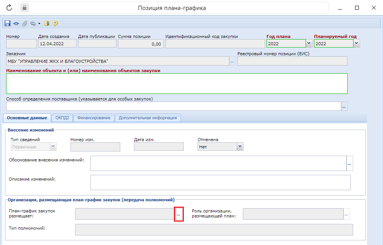Click the Save floppy disk icon
Image resolution: width=383 pixels, height=245 pixels.
(7, 23)
